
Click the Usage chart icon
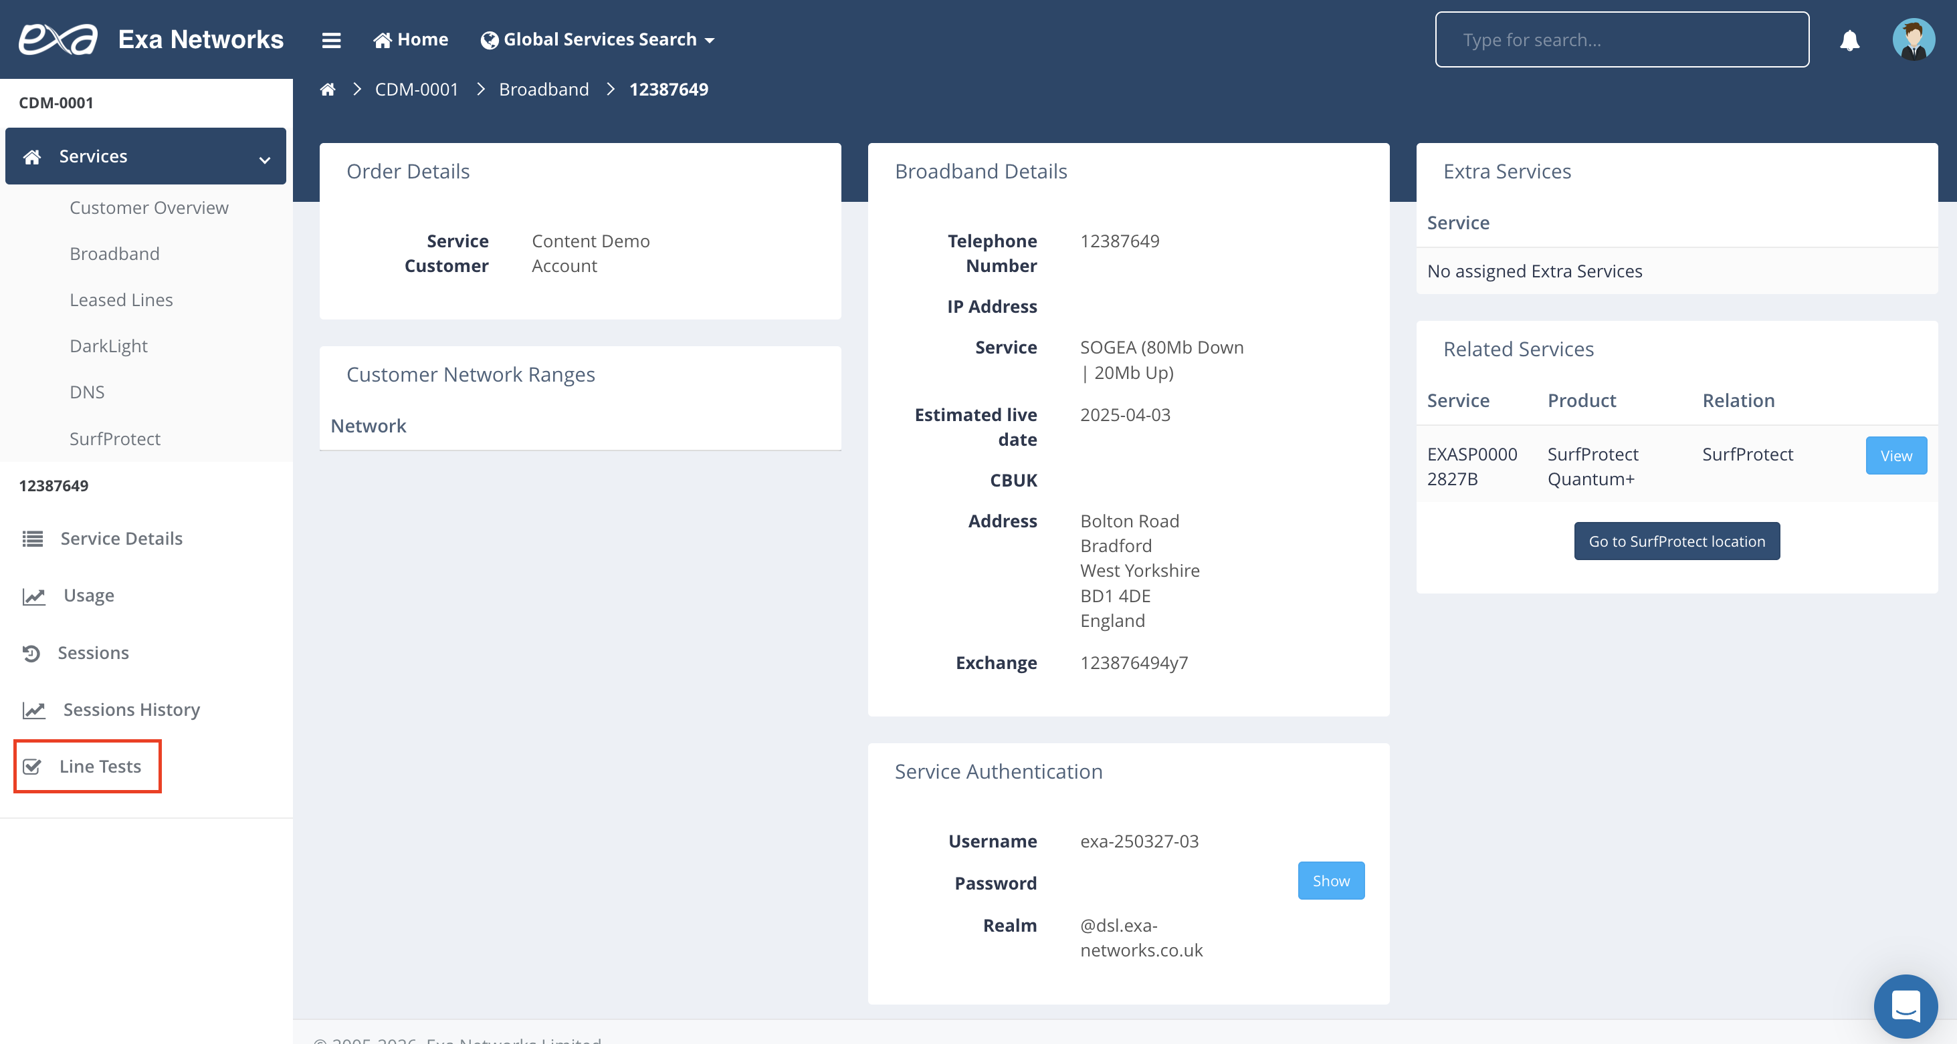[x=33, y=596]
